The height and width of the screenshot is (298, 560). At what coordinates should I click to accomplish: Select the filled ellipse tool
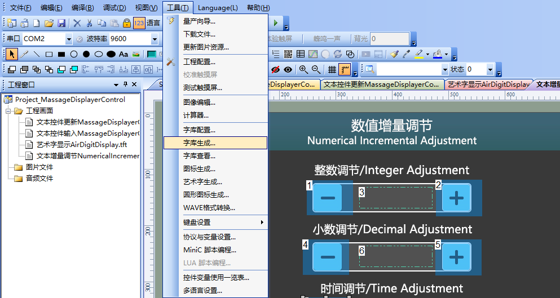[111, 54]
